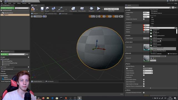Open Class Defaults

tap(82, 9)
